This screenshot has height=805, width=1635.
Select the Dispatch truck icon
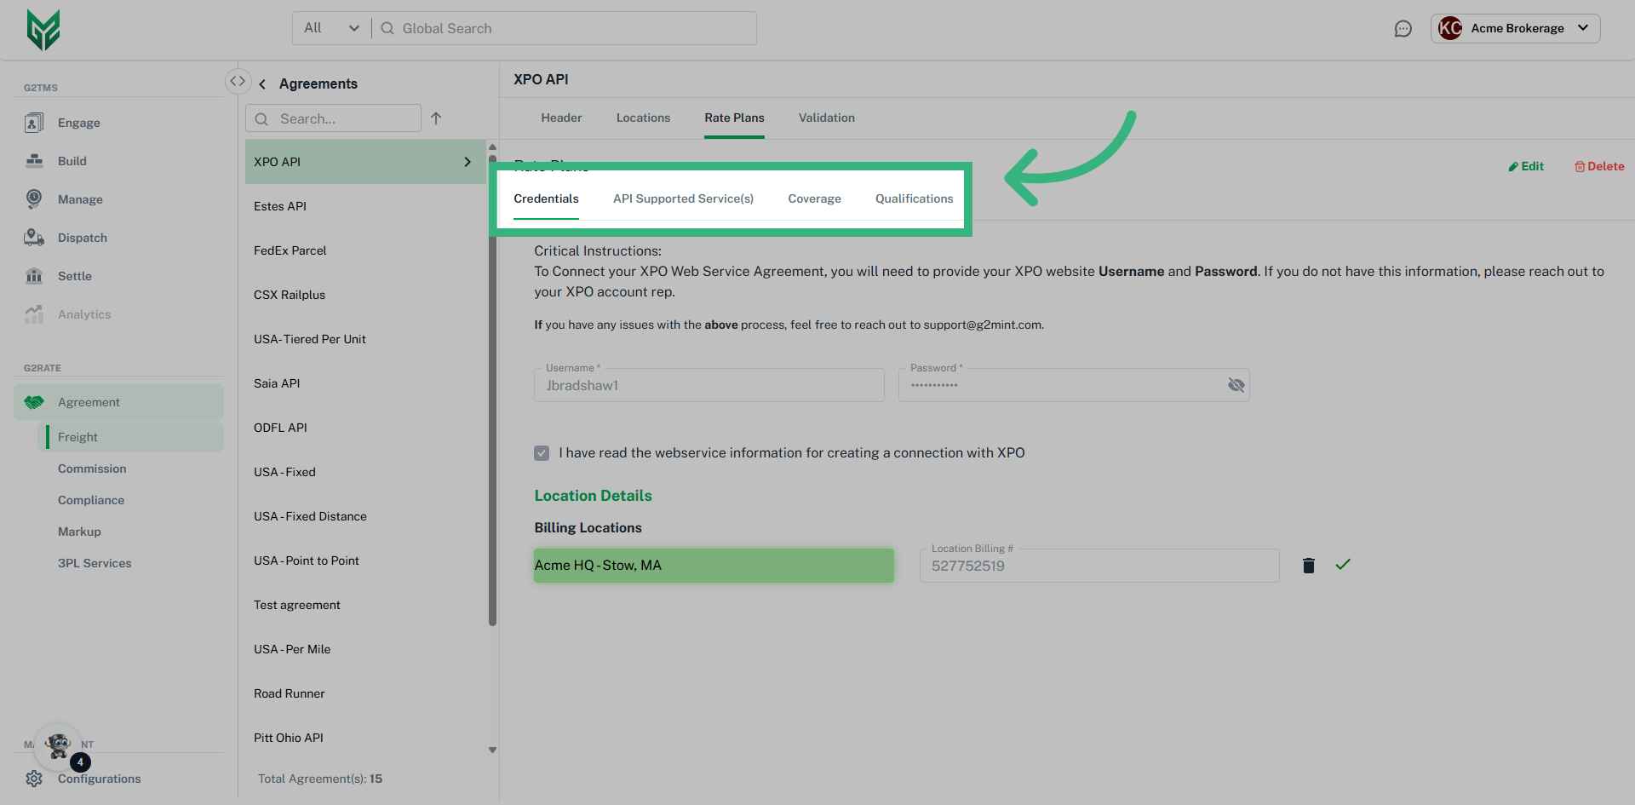(x=34, y=238)
